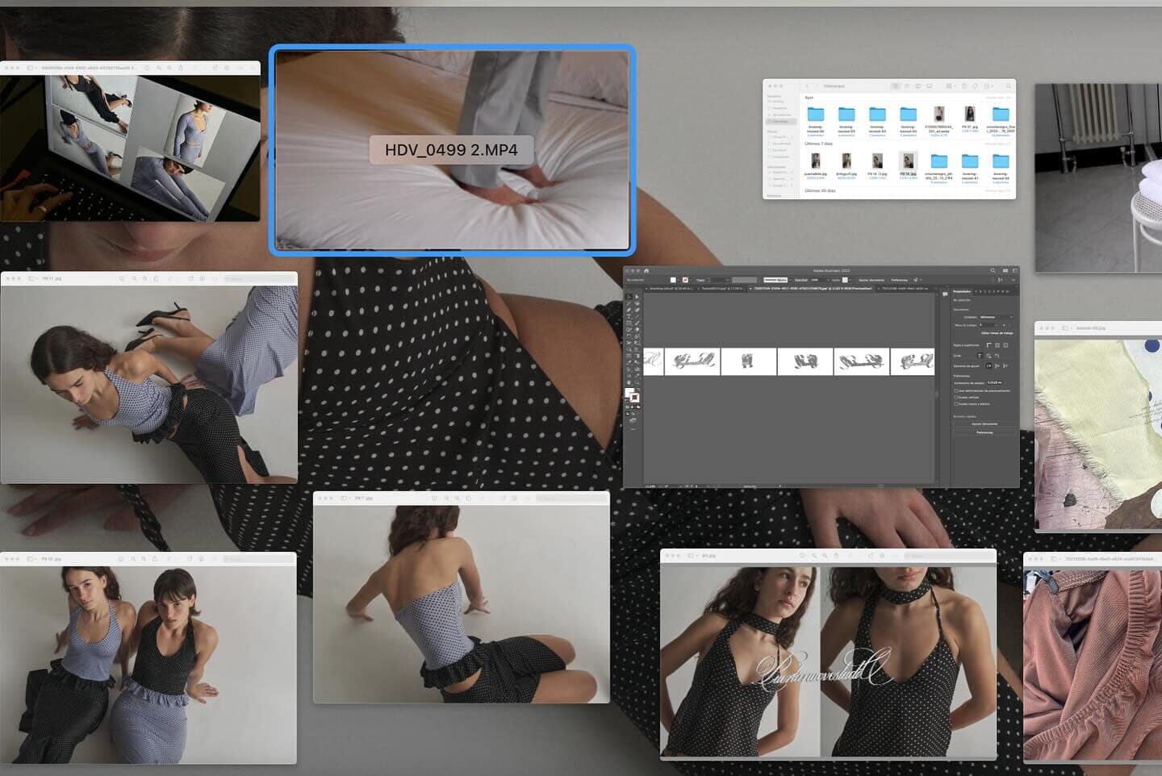Switch Finder to icon view
Image resolution: width=1162 pixels, height=776 pixels.
pyautogui.click(x=895, y=86)
